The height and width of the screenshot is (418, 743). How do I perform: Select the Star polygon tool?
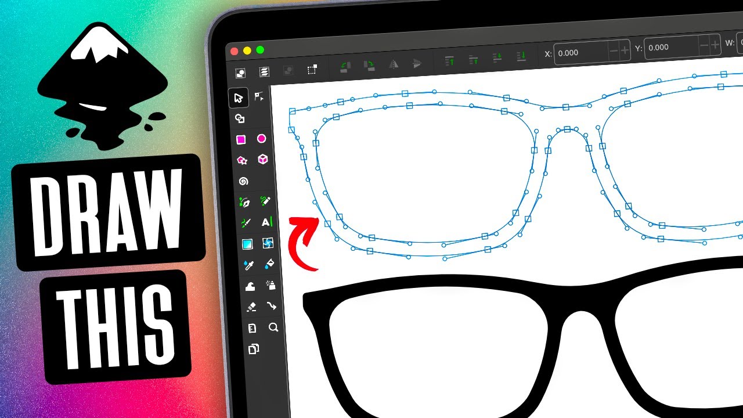242,160
